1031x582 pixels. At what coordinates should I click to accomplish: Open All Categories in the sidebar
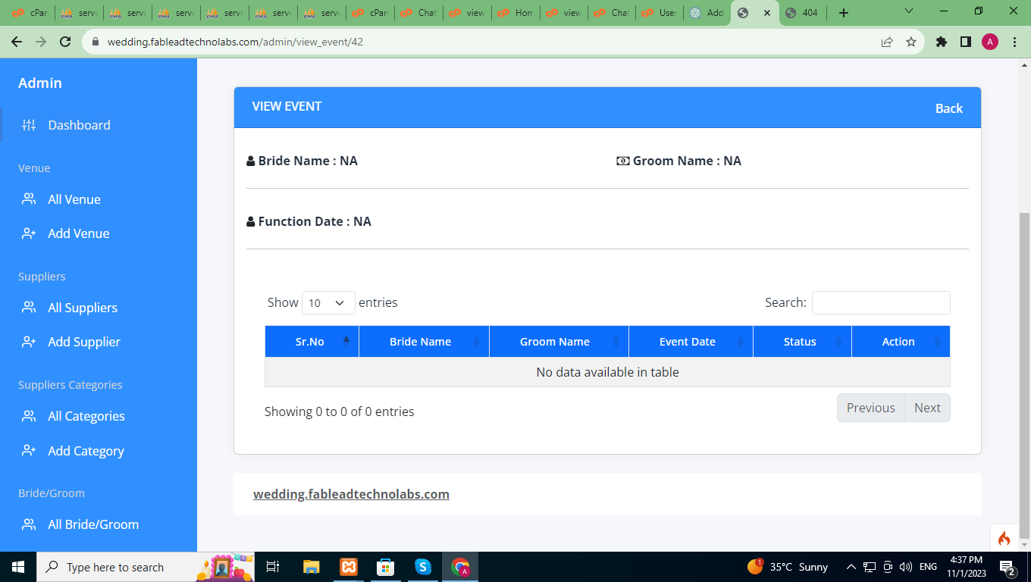coord(86,416)
